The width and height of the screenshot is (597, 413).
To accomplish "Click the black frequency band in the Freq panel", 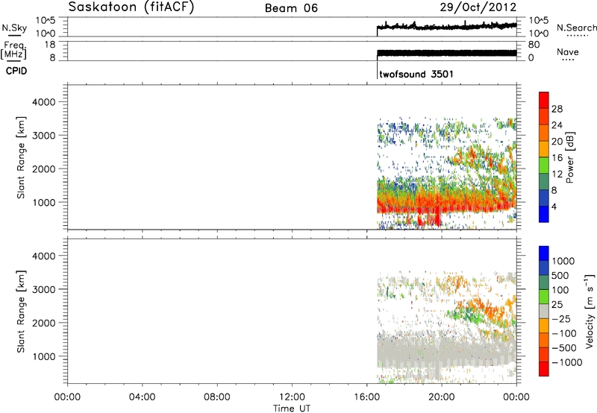I will click(446, 53).
